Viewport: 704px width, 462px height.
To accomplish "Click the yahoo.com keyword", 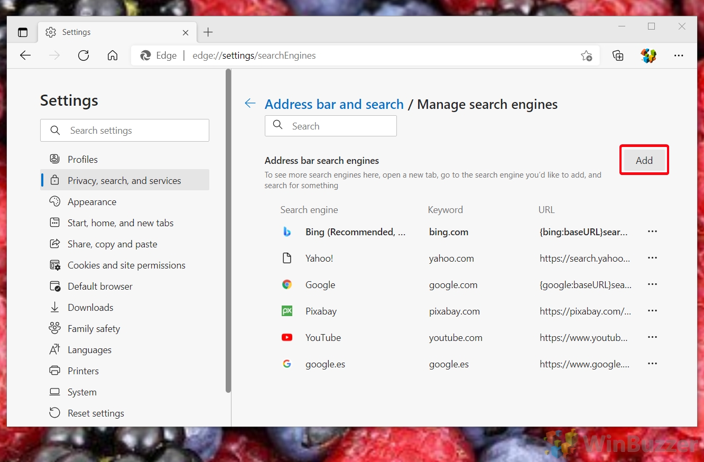I will coord(451,258).
